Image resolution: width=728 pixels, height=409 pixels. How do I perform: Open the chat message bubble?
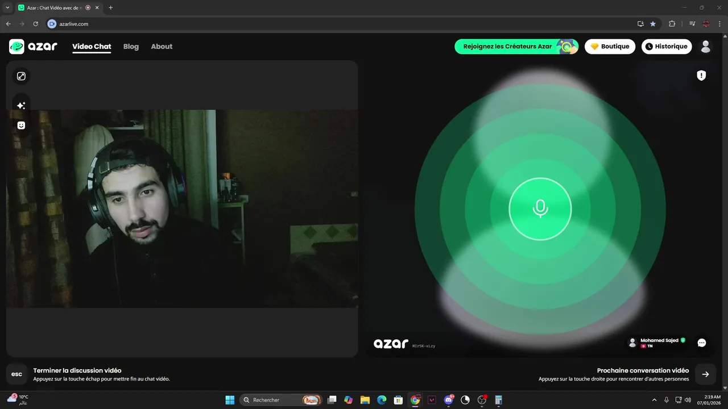point(702,343)
